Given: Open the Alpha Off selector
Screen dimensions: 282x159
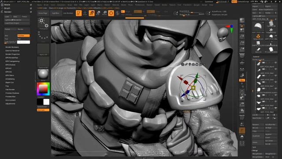Looking at the screenshot, I should pos(43,49).
